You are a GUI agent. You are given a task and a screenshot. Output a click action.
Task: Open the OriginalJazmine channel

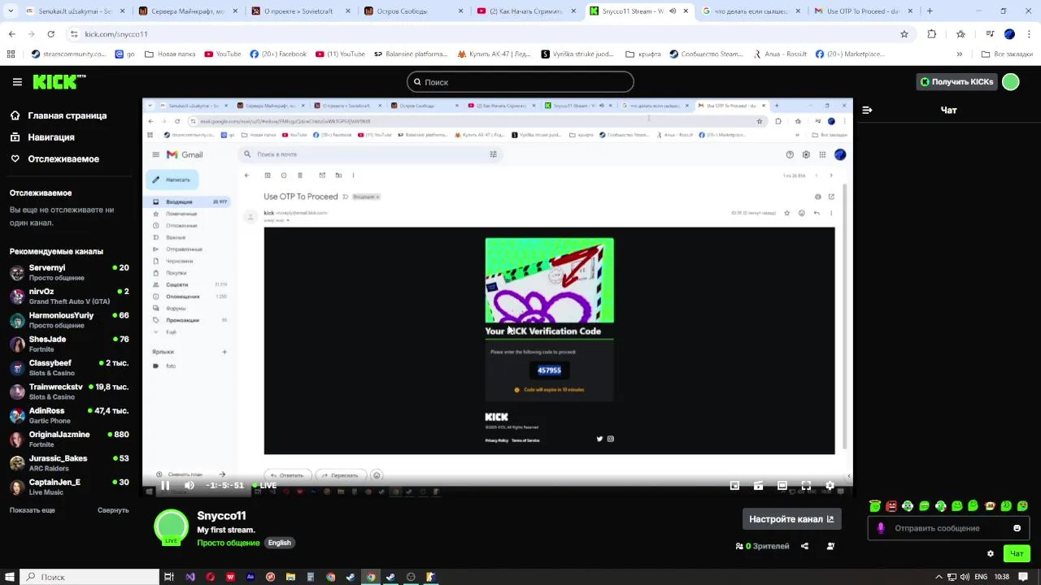pyautogui.click(x=69, y=439)
